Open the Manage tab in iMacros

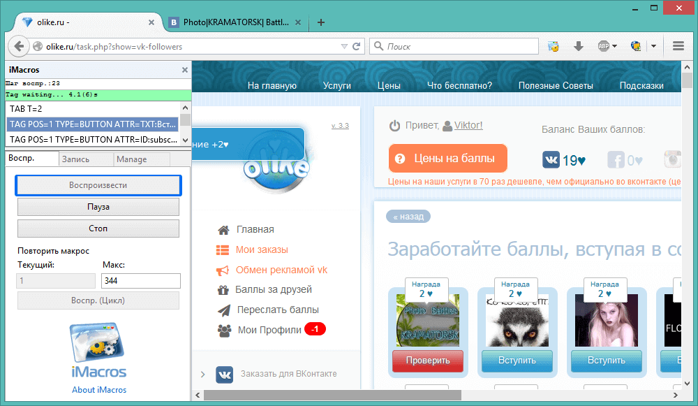[142, 159]
